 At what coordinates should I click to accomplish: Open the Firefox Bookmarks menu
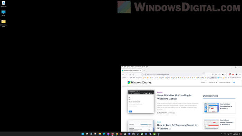click(x=138, y=67)
